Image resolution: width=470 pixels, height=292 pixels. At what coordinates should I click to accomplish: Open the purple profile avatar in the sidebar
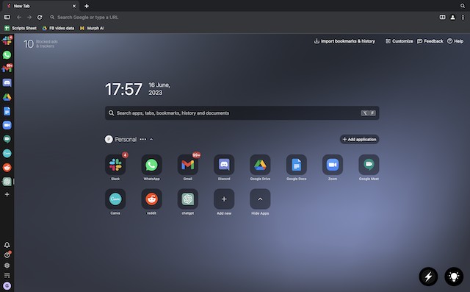tap(7, 285)
